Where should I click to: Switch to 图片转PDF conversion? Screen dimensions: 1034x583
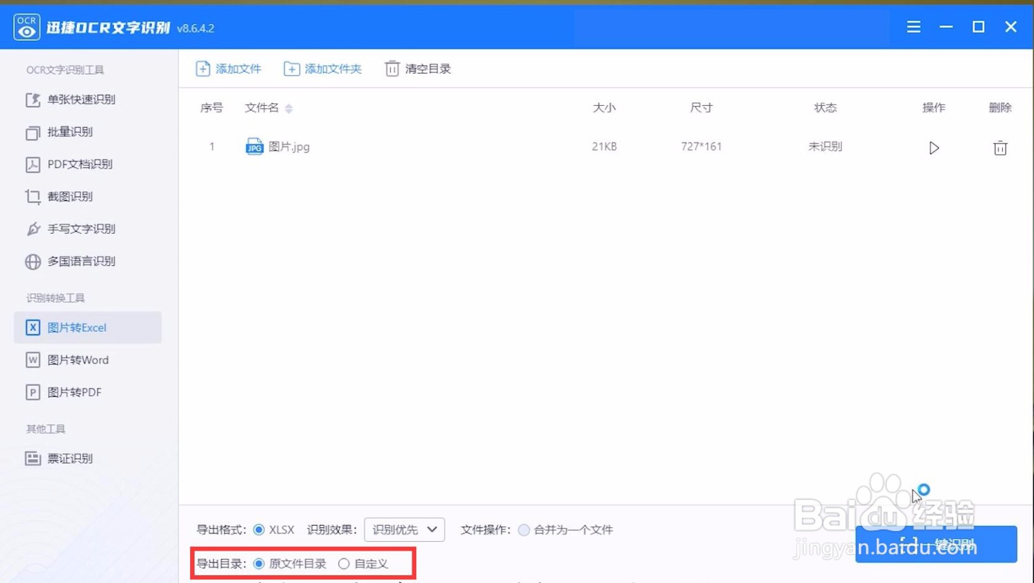[x=73, y=392]
